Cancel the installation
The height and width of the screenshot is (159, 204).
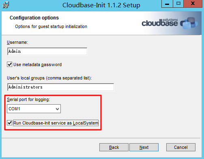[x=181, y=147]
